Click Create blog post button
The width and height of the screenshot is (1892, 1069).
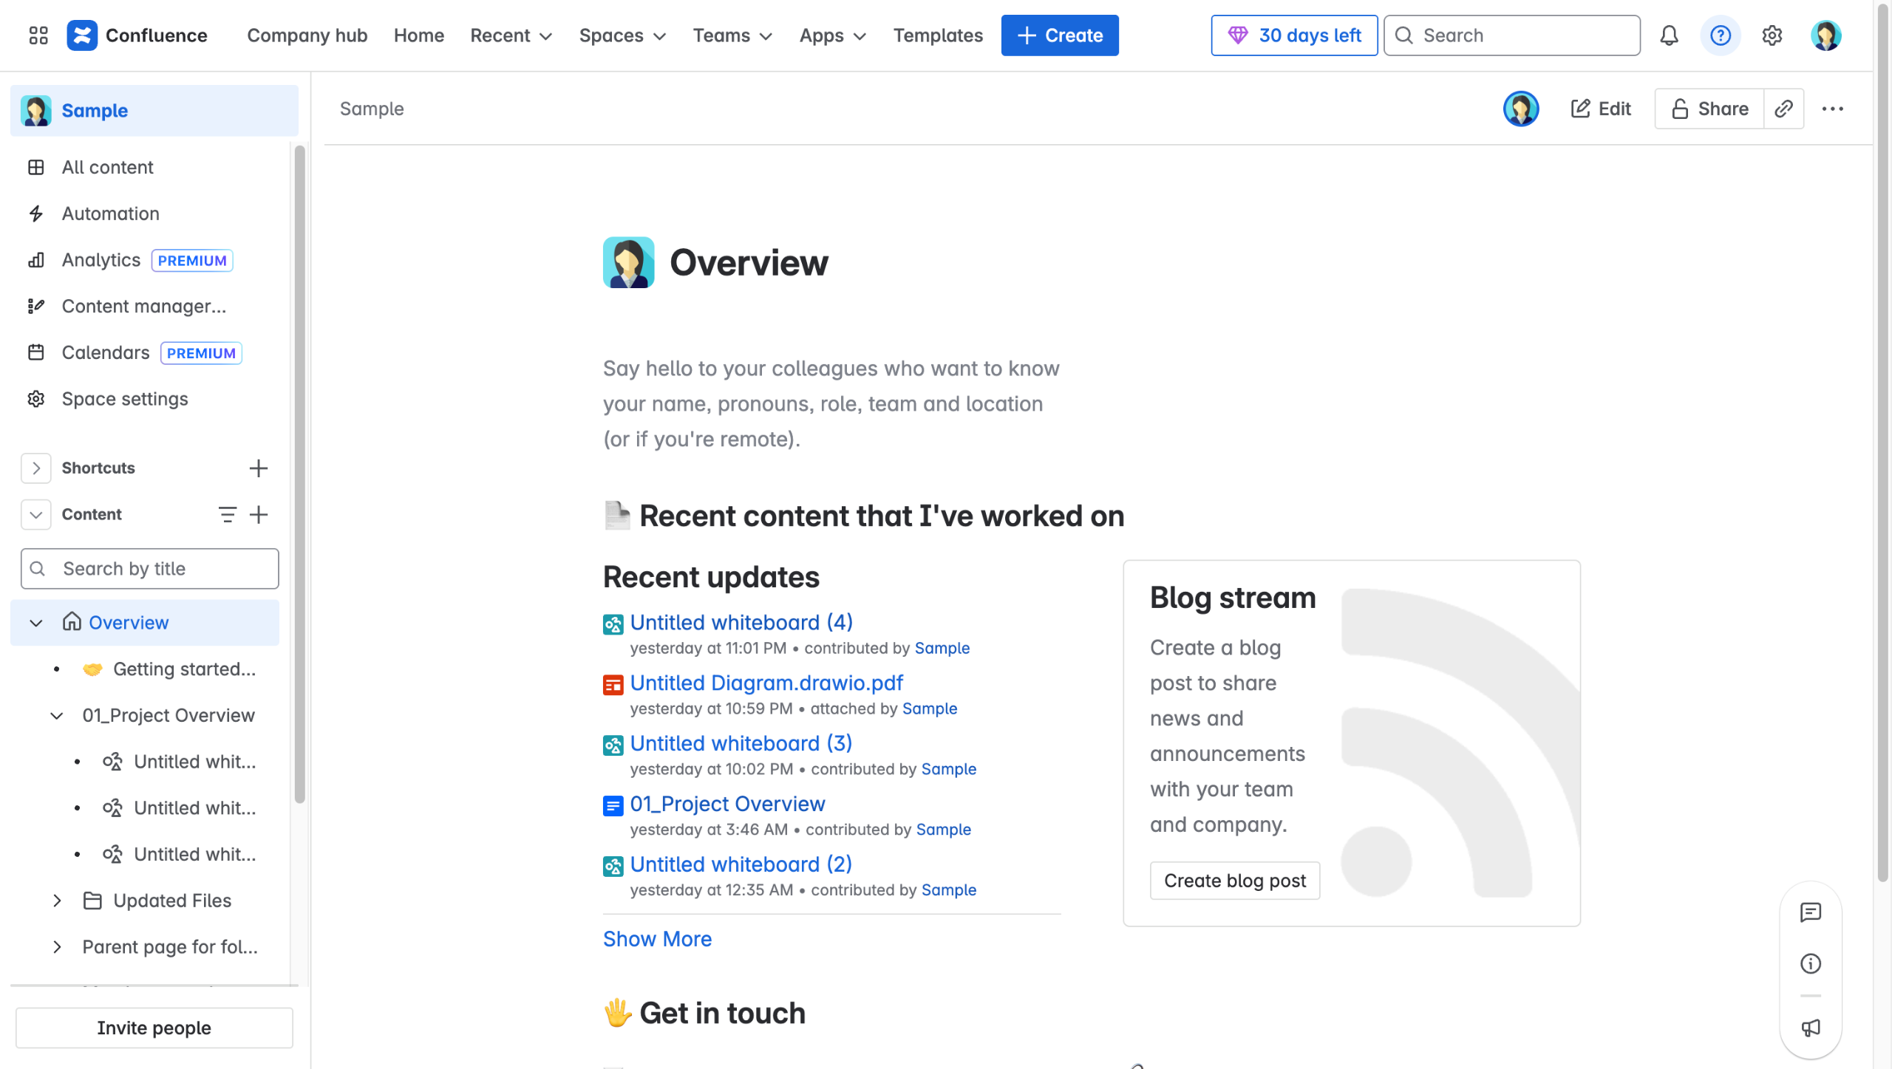pyautogui.click(x=1234, y=880)
